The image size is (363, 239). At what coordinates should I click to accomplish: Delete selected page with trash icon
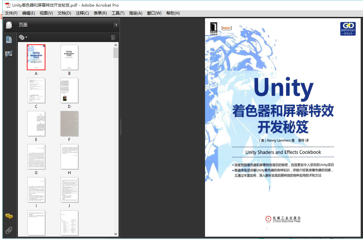pyautogui.click(x=113, y=37)
